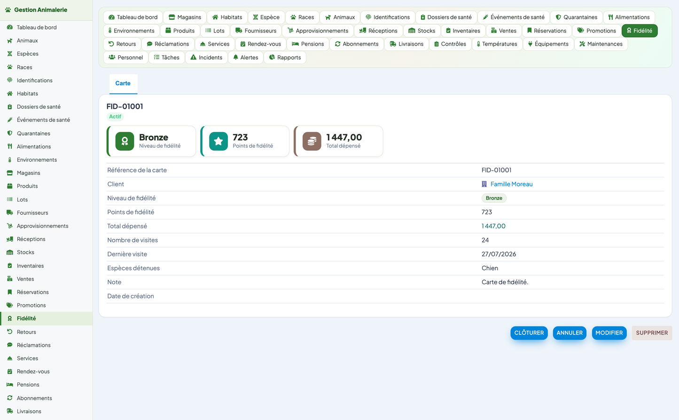
Task: Click the Abonnements sync icon in sidebar
Action: point(10,398)
